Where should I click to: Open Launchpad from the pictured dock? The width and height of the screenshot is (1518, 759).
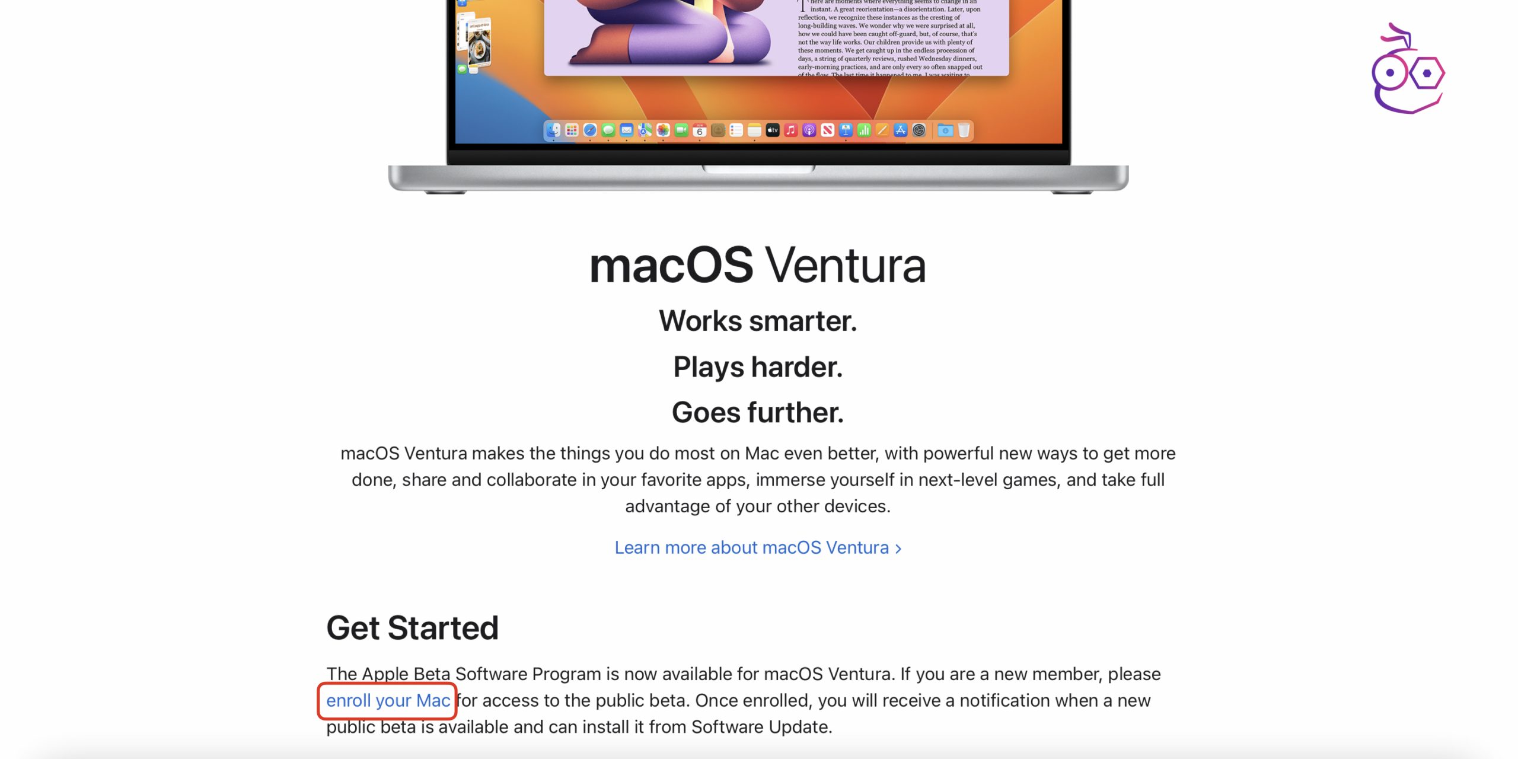(x=572, y=130)
